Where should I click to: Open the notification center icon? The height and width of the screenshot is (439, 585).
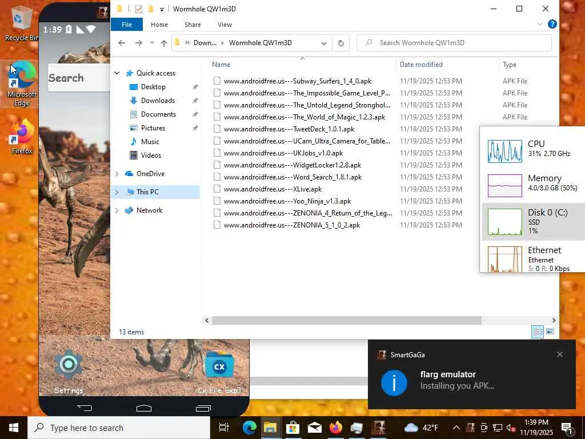click(567, 428)
